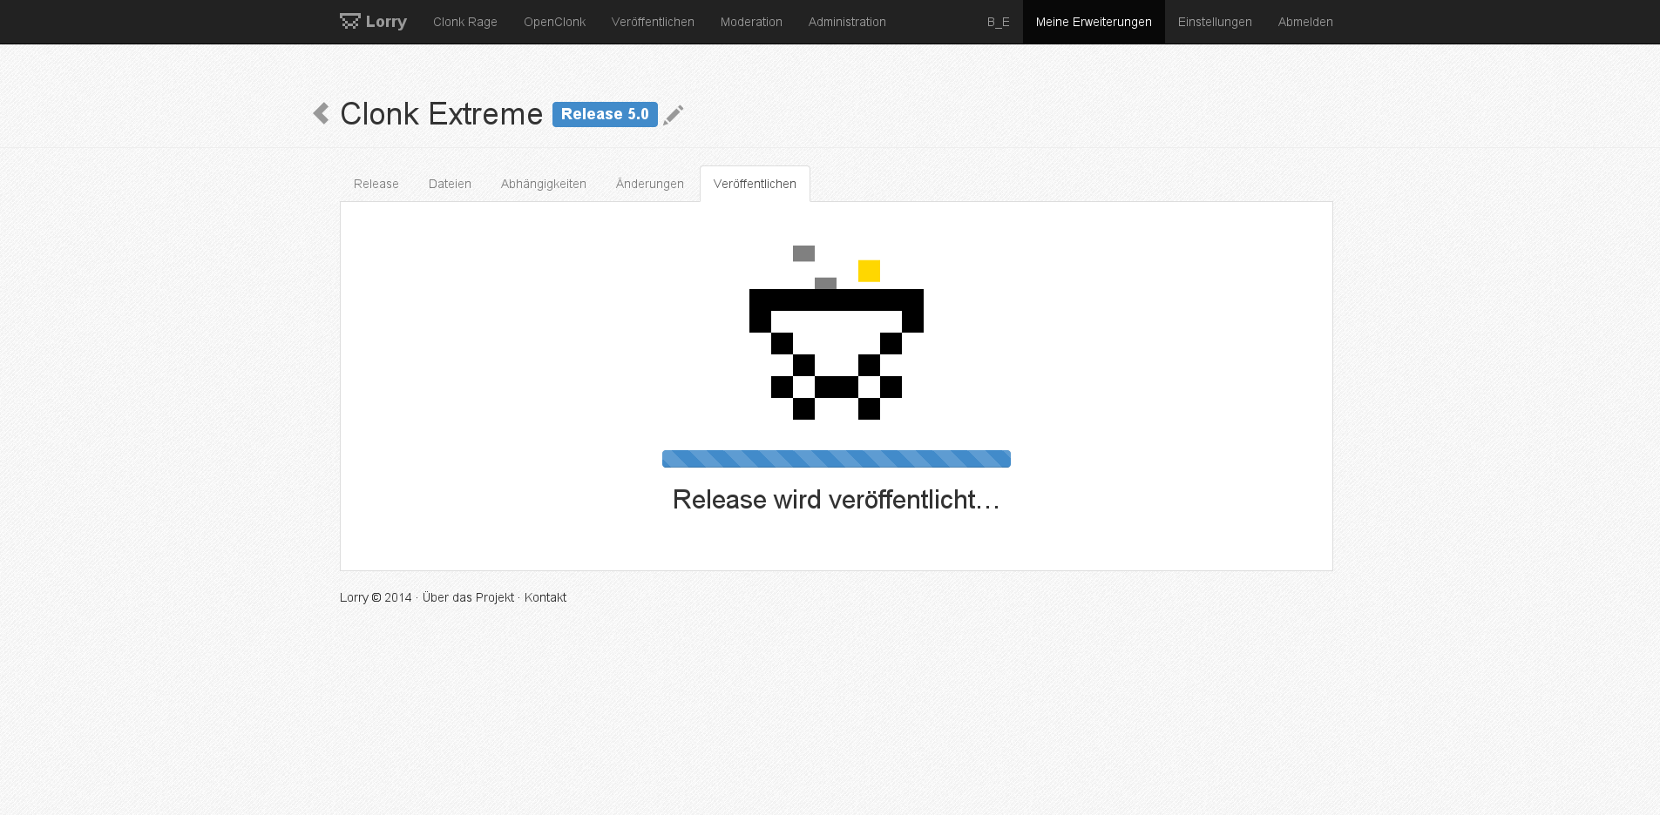
Task: Click Abmelden to log out
Action: click(1305, 22)
